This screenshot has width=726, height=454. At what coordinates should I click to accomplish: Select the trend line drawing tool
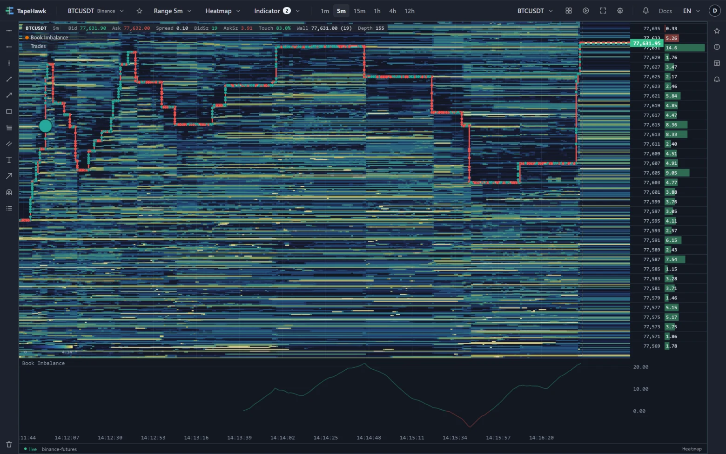point(9,79)
